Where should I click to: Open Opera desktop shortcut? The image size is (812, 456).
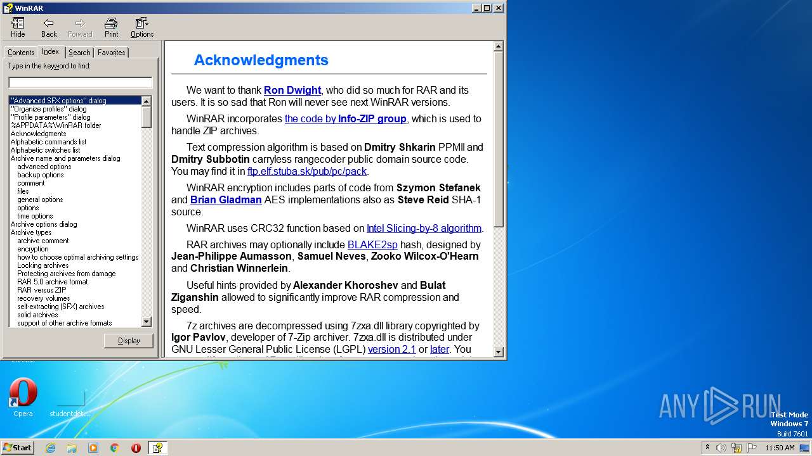(x=23, y=397)
